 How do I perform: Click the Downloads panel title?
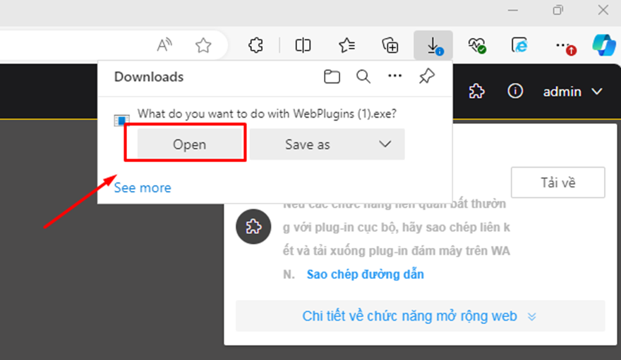click(x=149, y=77)
